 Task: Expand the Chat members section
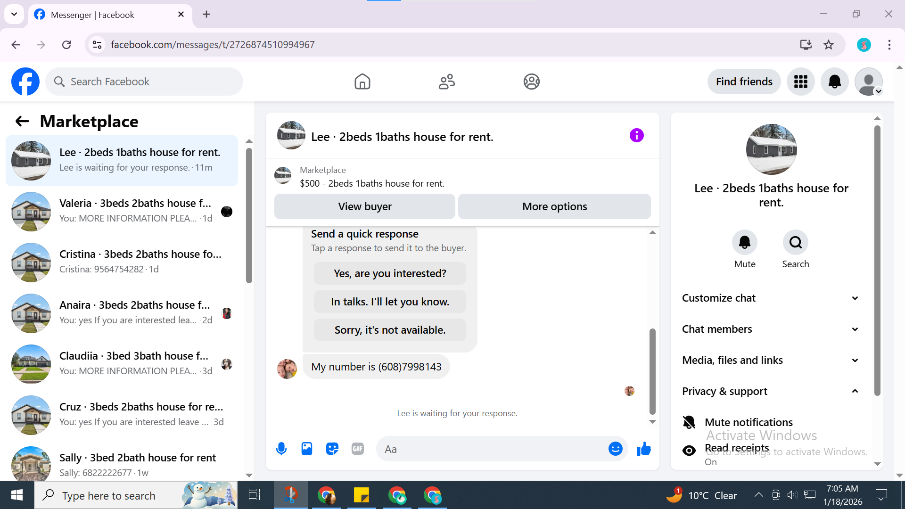coord(770,329)
